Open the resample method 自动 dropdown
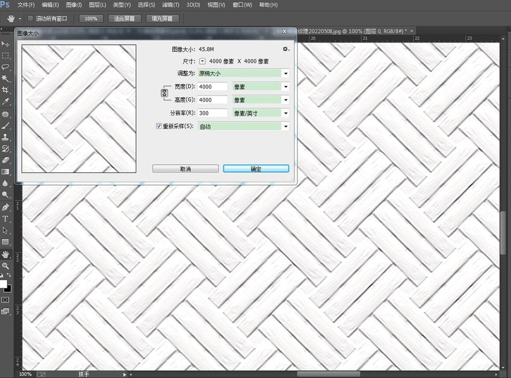This screenshot has width=511, height=378. pyautogui.click(x=243, y=127)
